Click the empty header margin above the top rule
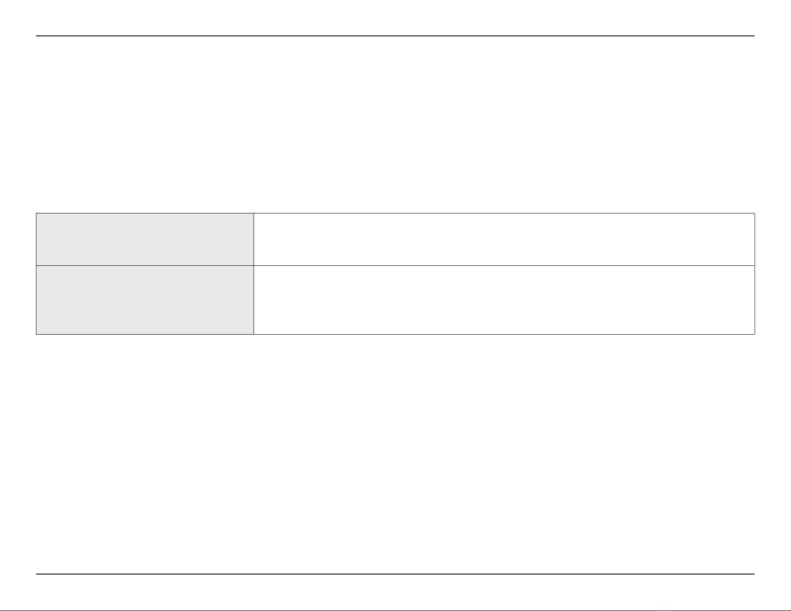The width and height of the screenshot is (791, 611). pyautogui.click(x=395, y=17)
